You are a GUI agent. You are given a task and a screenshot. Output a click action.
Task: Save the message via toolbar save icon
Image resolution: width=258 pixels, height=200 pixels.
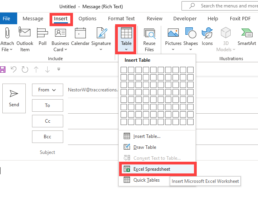(x=2, y=70)
